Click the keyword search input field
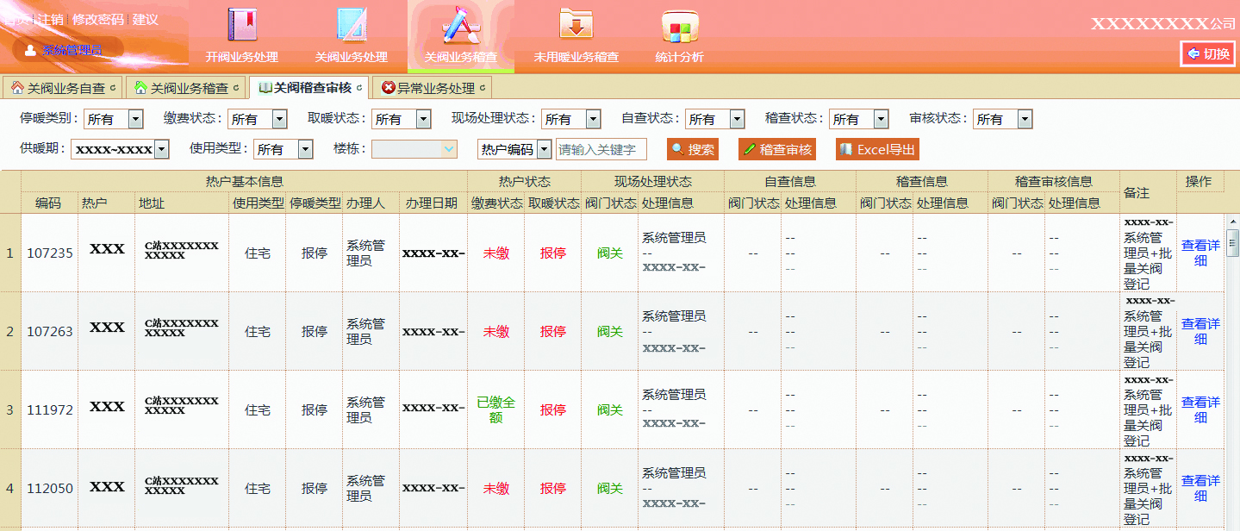Screen dimensions: 1240x531 [x=601, y=150]
